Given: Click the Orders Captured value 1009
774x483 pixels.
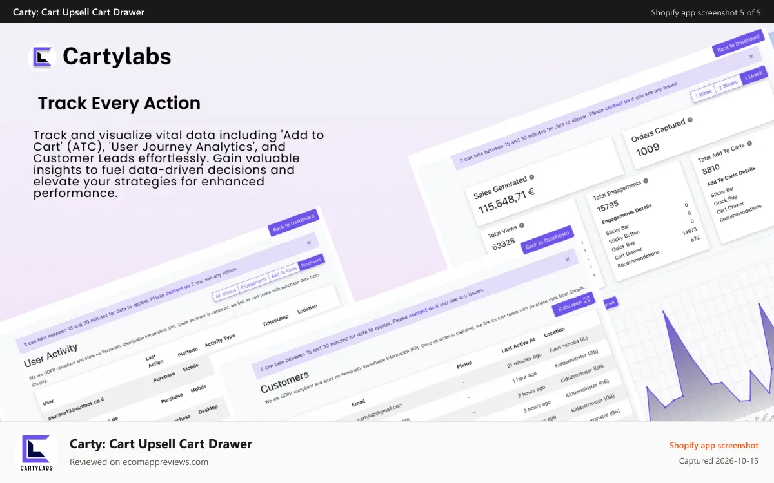Looking at the screenshot, I should [x=648, y=151].
